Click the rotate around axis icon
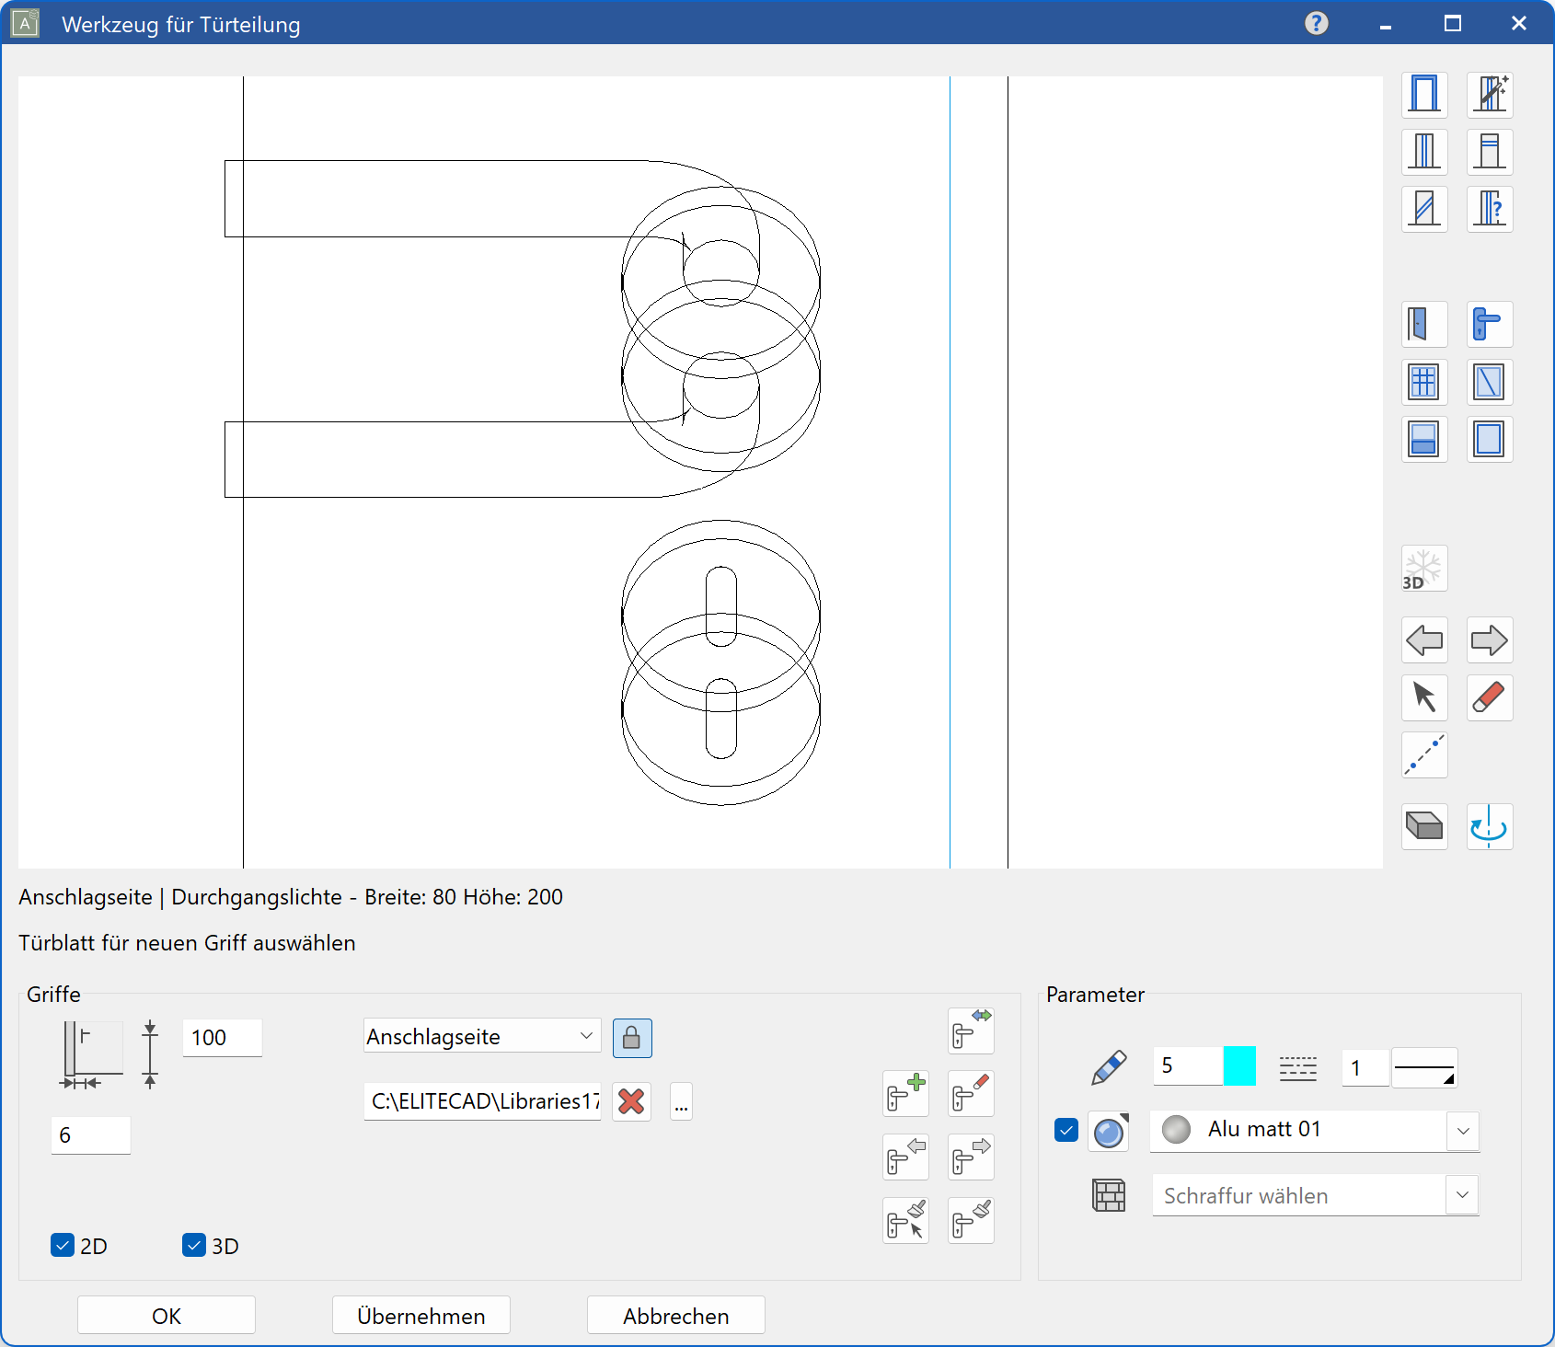This screenshot has width=1555, height=1347. coord(1490,826)
